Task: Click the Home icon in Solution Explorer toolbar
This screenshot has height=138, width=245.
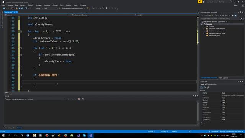Action: click(207, 15)
